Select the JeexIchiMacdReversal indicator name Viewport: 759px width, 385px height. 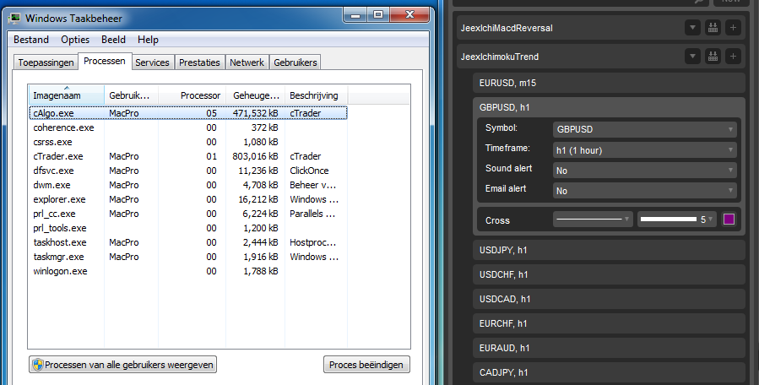coord(507,28)
